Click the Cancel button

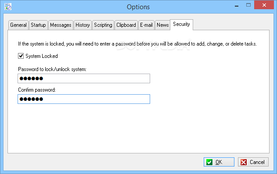(253, 162)
